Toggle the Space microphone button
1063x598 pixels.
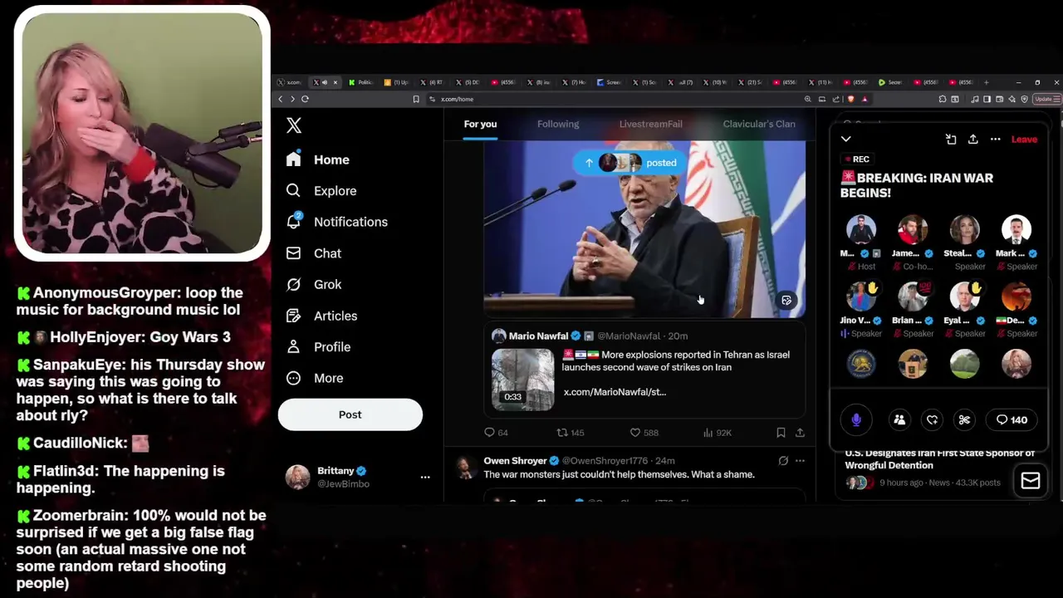856,420
